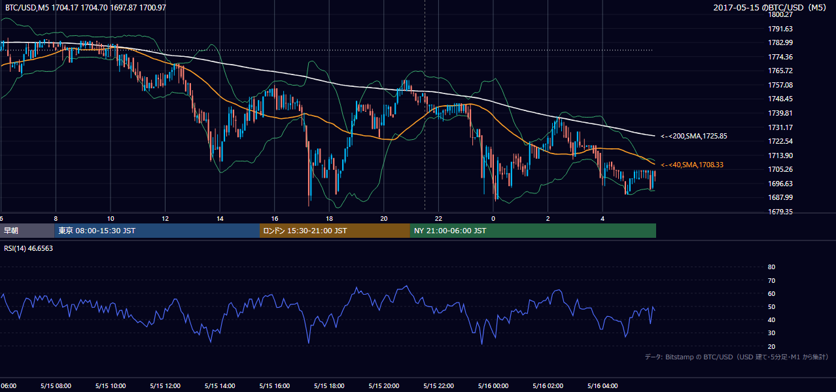Click the RSI 70 level label
836x392 pixels.
[771, 280]
